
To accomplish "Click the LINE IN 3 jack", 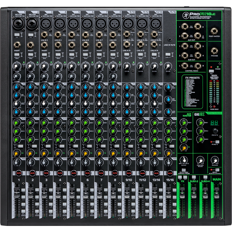I will point(44,35).
